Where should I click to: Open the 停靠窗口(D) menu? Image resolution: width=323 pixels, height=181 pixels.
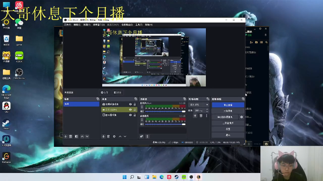tap(99, 25)
